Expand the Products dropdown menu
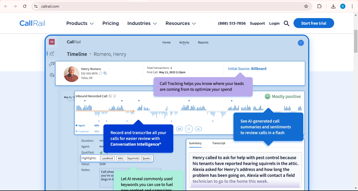The width and height of the screenshot is (358, 191). tap(80, 23)
